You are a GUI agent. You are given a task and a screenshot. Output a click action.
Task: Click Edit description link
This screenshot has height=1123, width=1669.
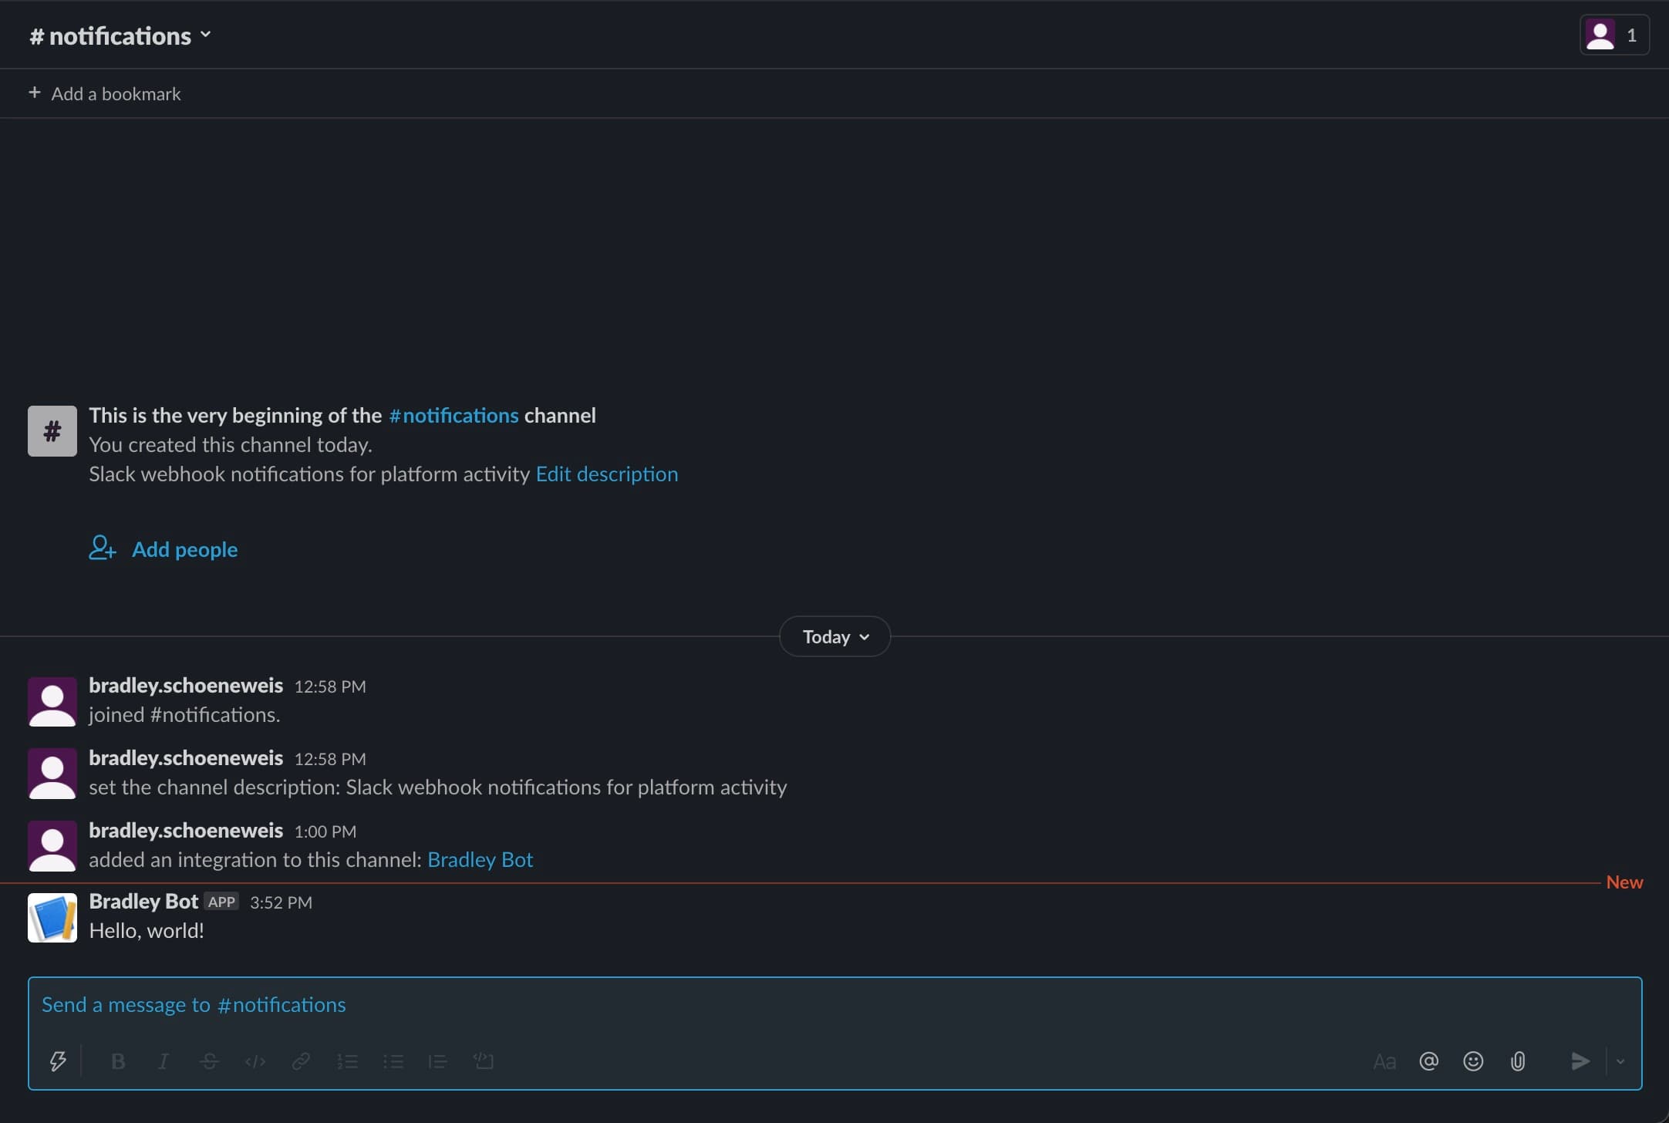tap(607, 474)
